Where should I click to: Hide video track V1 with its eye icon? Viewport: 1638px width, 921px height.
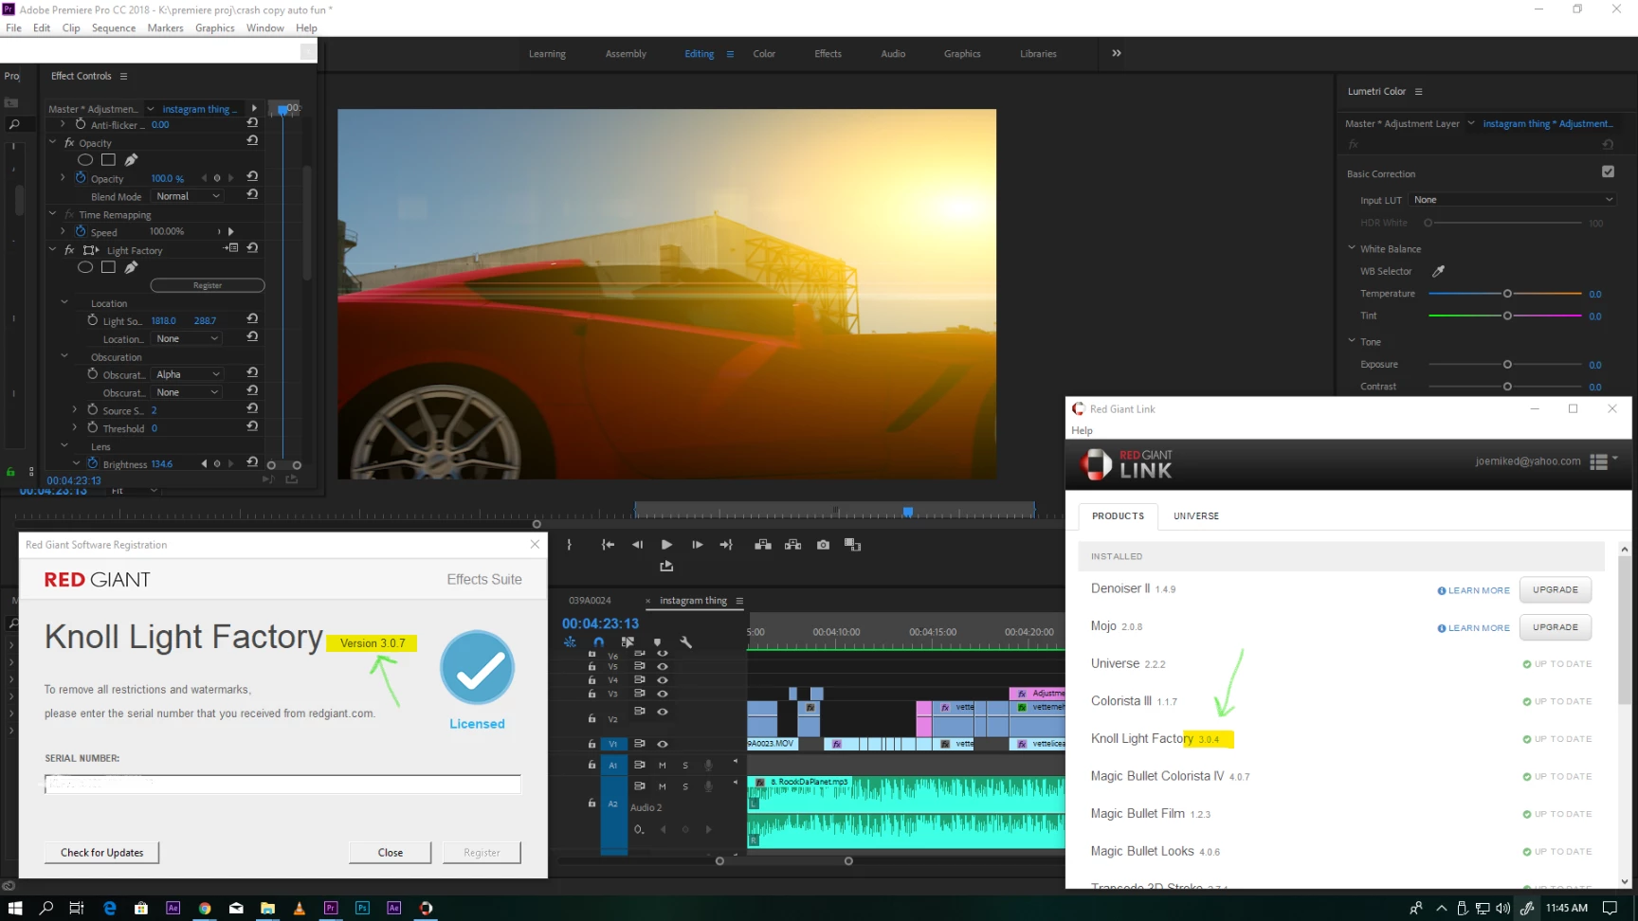[x=663, y=744]
